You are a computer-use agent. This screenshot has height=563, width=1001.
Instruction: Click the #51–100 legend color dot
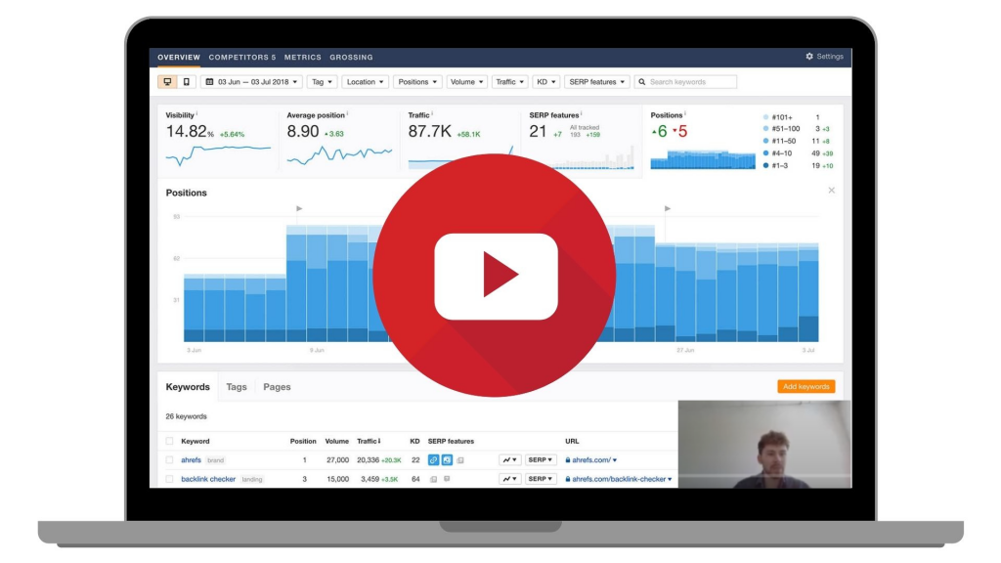click(766, 128)
